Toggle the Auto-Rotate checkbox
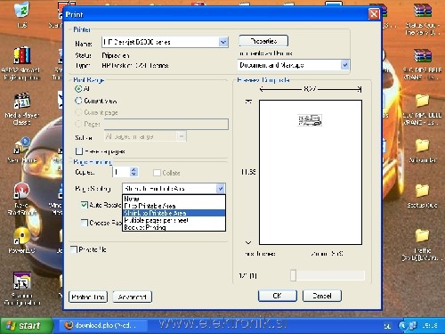The height and width of the screenshot is (334, 445). (85, 205)
